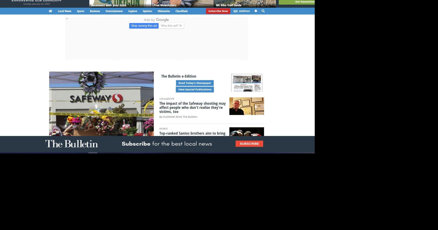This screenshot has width=438, height=230.
Task: Click the Why this ad info icon
Action: pyautogui.click(x=181, y=26)
